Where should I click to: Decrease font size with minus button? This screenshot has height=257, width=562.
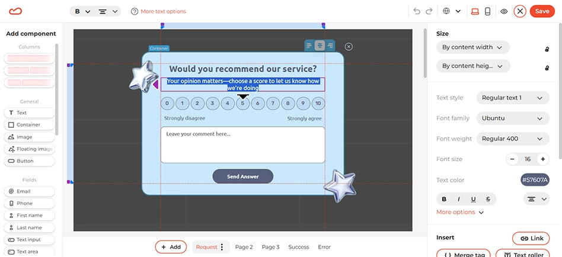coord(512,159)
